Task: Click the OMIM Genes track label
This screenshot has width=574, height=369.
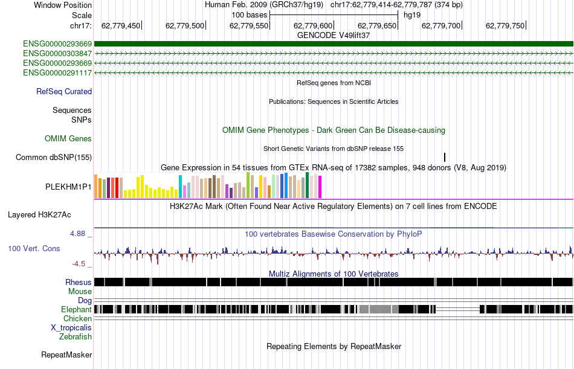Action: 68,139
